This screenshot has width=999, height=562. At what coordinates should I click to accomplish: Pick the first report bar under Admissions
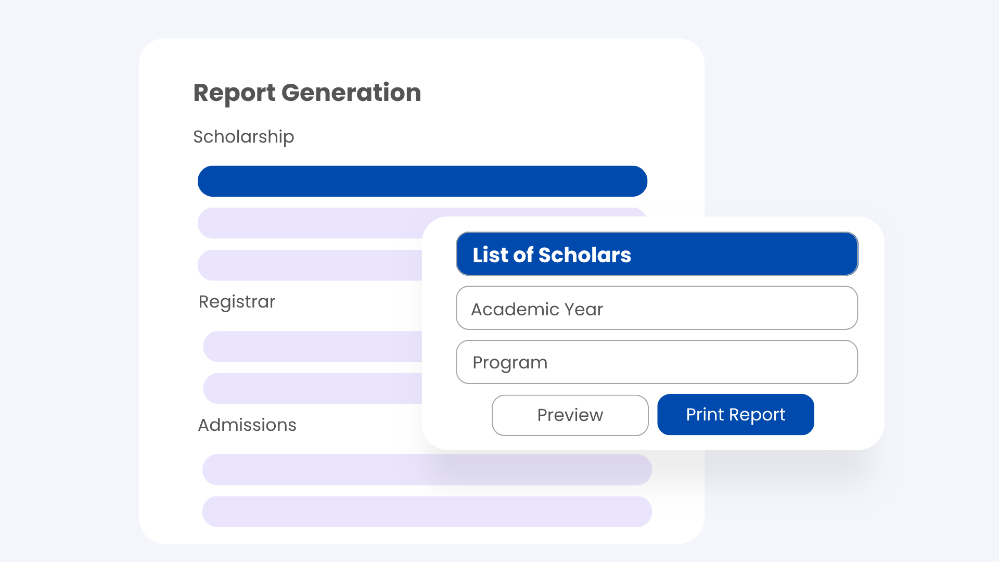427,470
